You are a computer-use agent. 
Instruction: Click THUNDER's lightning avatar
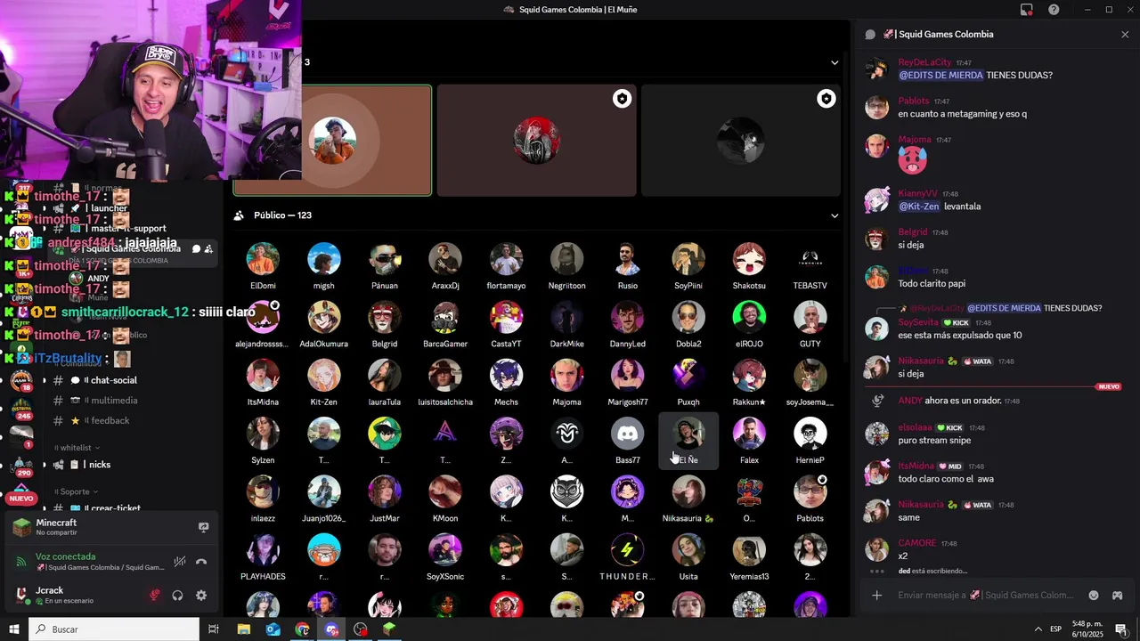tap(628, 550)
